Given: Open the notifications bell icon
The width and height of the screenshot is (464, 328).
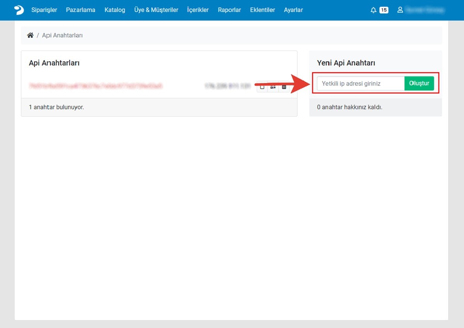Looking at the screenshot, I should [x=373, y=10].
